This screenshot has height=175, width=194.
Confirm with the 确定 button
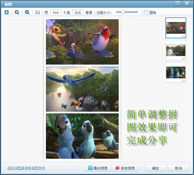(156, 168)
